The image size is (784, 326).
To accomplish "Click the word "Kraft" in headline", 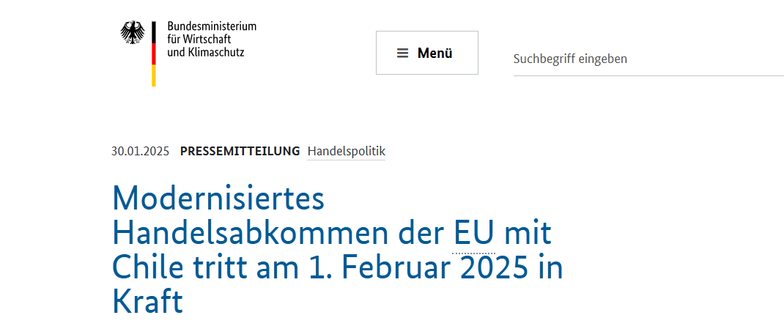I will tap(147, 301).
